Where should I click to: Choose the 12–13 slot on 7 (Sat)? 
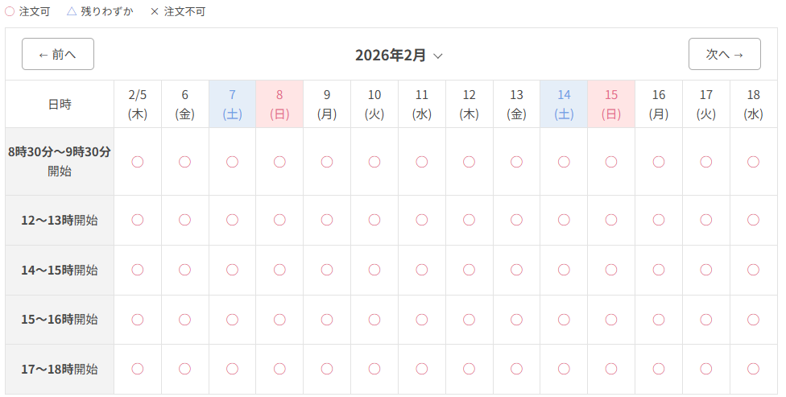(x=232, y=220)
